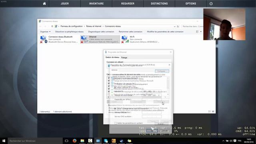Open Task View from taskbar
This screenshot has height=144, width=256.
click(66, 141)
